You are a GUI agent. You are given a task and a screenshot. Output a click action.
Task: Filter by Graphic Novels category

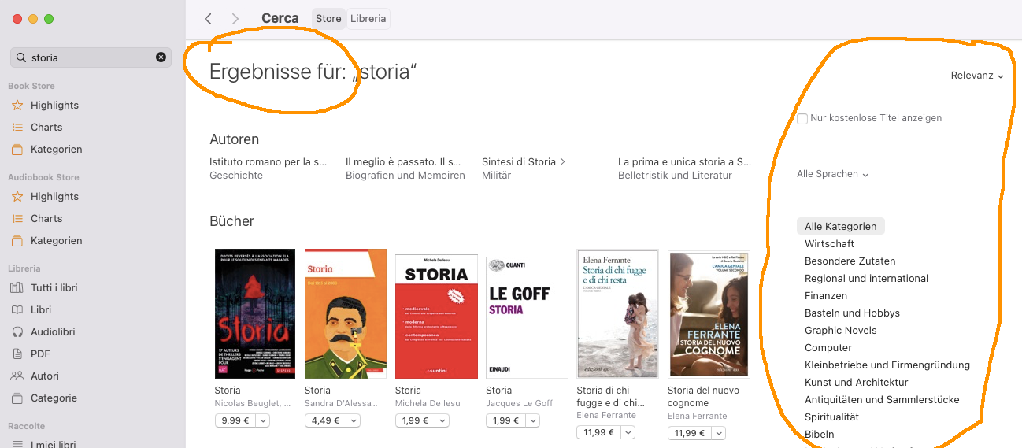840,330
